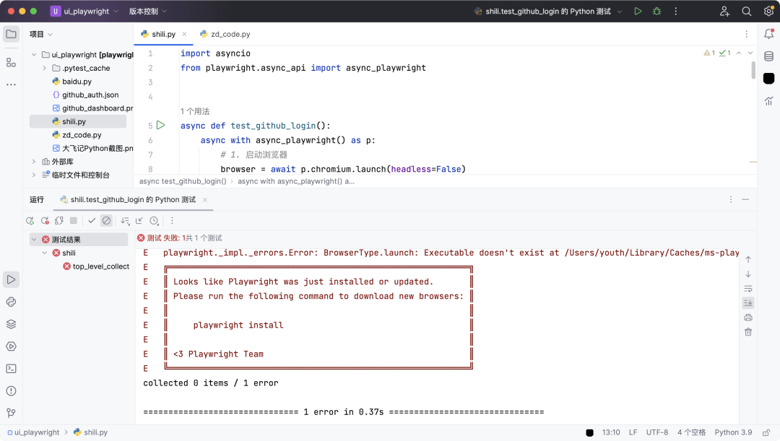The height and width of the screenshot is (441, 780).
Task: Open Search Everywhere magnifier
Action: click(747, 11)
